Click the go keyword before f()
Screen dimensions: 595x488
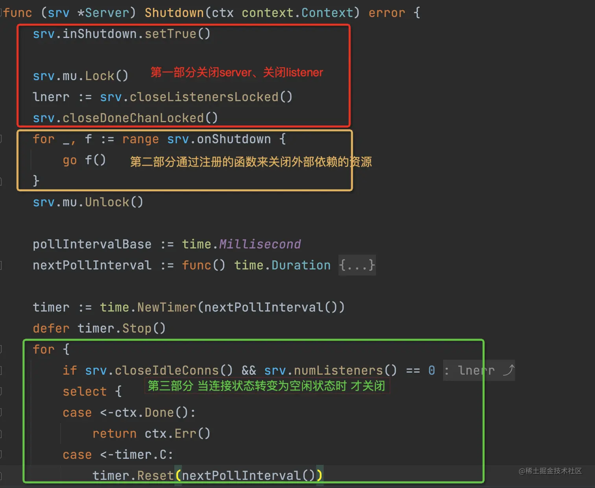click(x=70, y=160)
